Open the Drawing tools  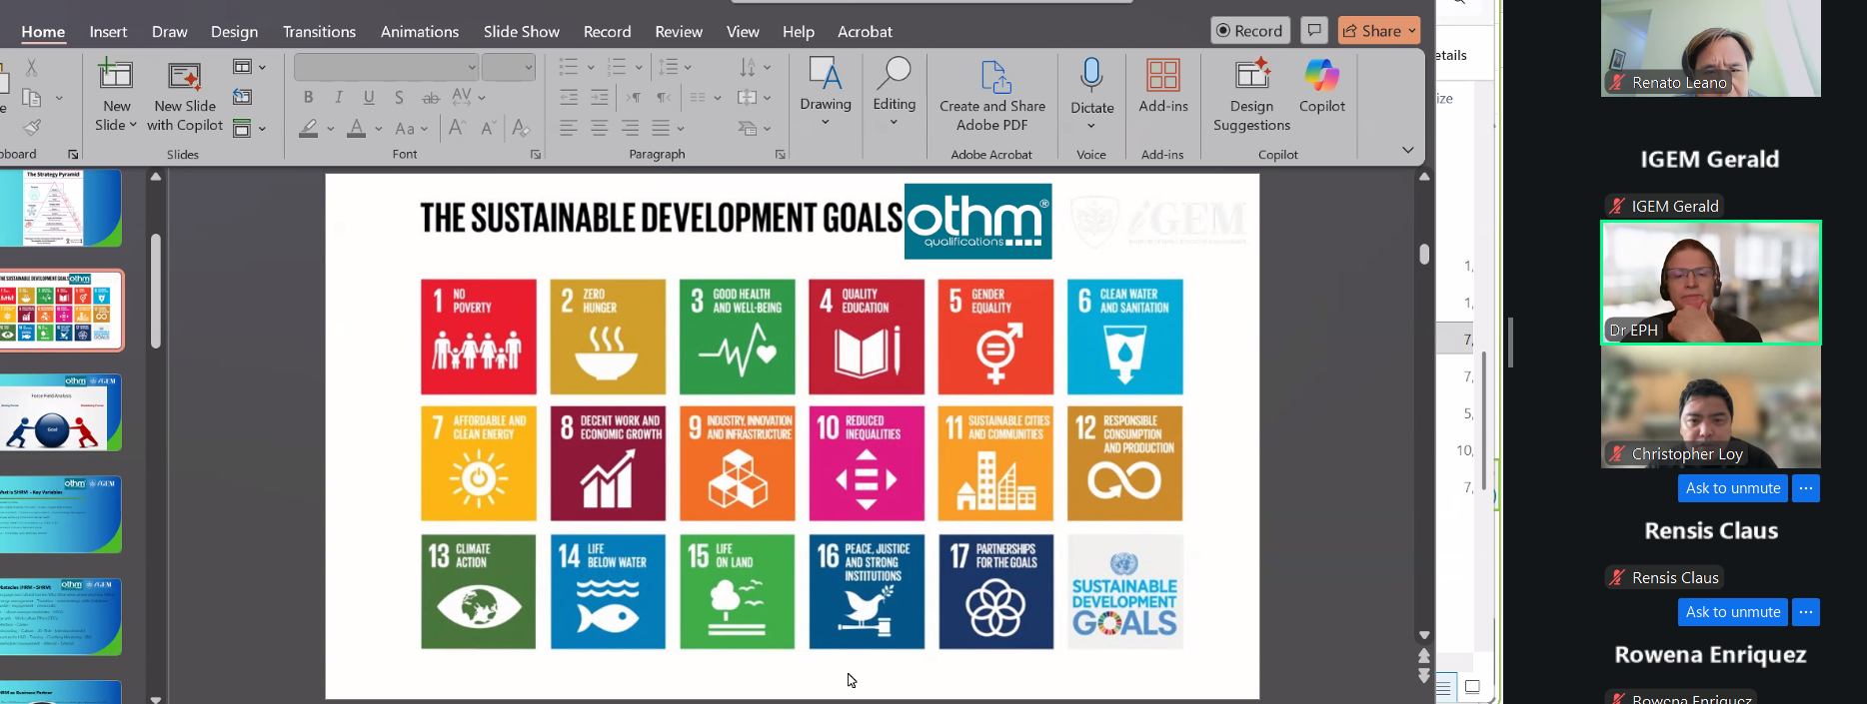point(826,92)
